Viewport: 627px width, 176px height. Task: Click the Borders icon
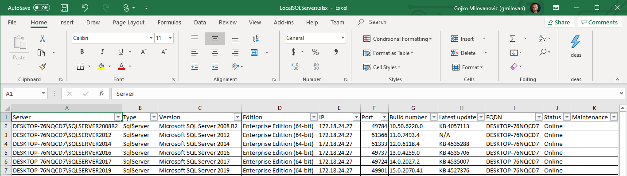tap(80, 66)
